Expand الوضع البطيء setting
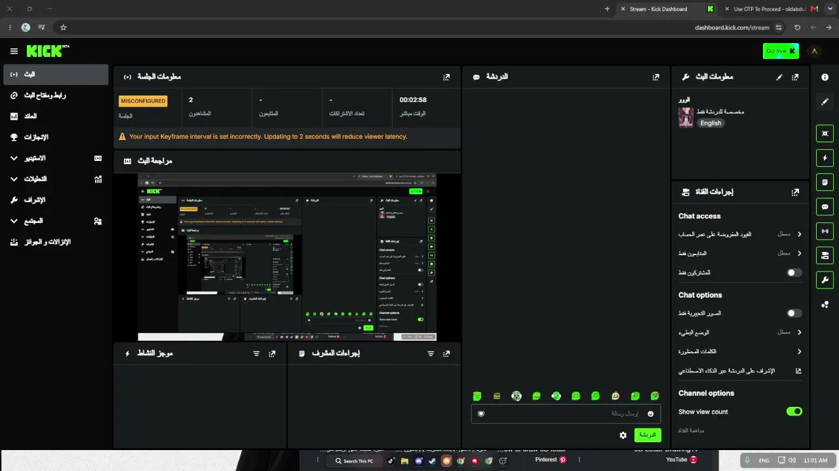The image size is (839, 471). click(740, 332)
